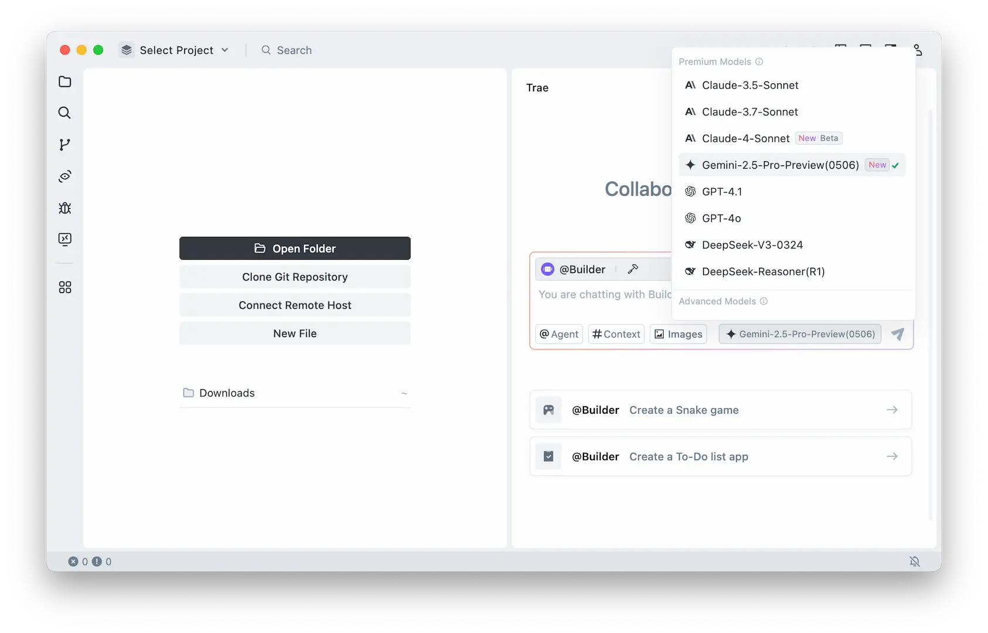Image resolution: width=988 pixels, height=633 pixels.
Task: Click the @Agent button in chat
Action: coord(559,334)
